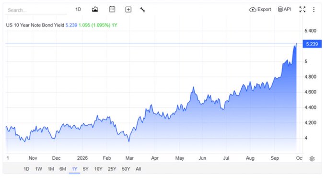Viewport: 326px width, 178px height.
Task: Click the 4.400 y-axis label
Action: 310,107
